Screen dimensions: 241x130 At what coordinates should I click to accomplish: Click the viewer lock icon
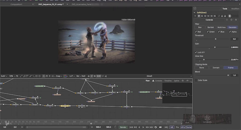pyautogui.click(x=88, y=76)
